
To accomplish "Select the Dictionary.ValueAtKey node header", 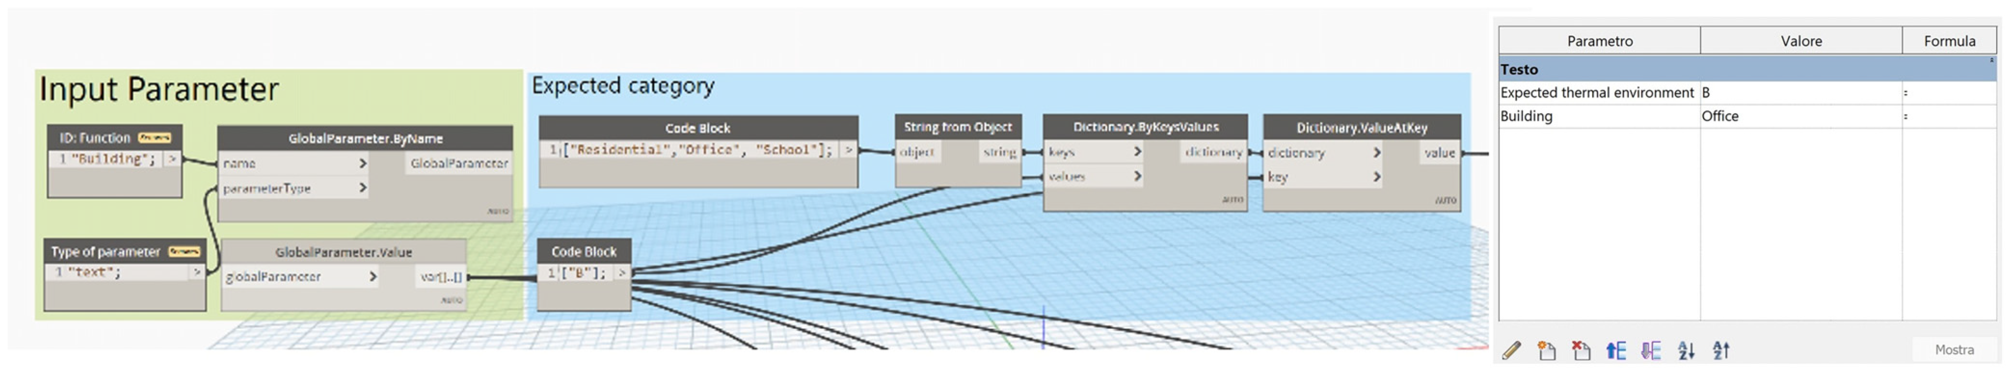I will tap(1362, 127).
